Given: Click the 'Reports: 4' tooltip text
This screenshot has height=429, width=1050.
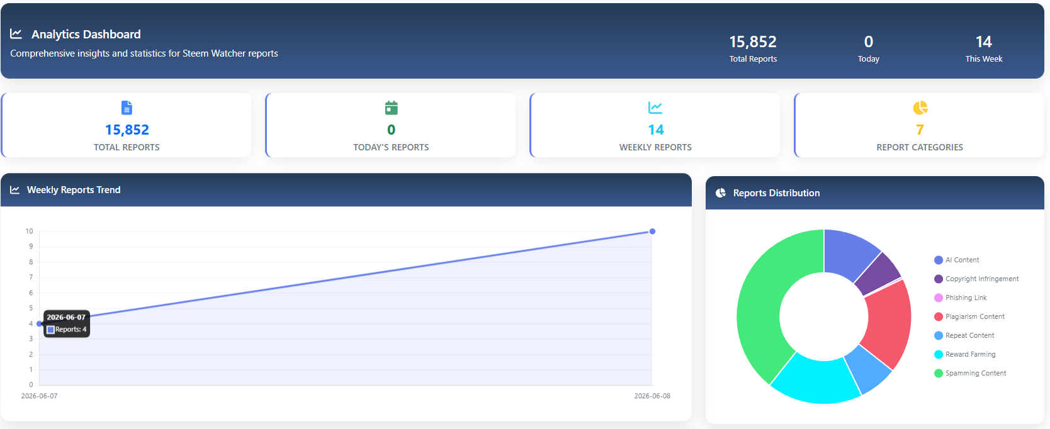Looking at the screenshot, I should (71, 330).
